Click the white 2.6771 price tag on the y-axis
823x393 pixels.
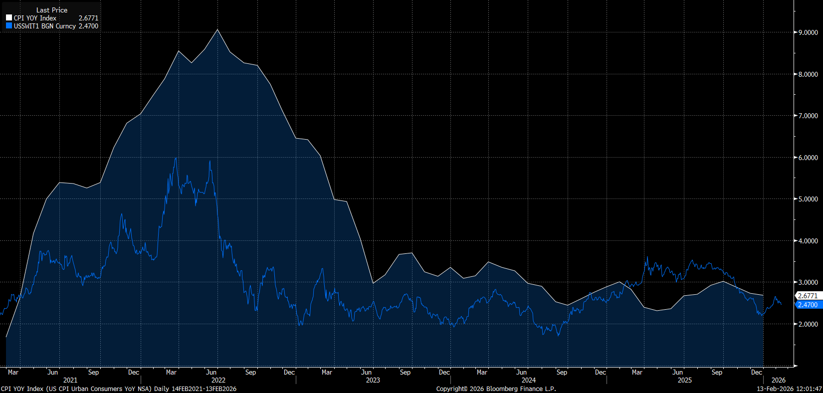pyautogui.click(x=808, y=296)
